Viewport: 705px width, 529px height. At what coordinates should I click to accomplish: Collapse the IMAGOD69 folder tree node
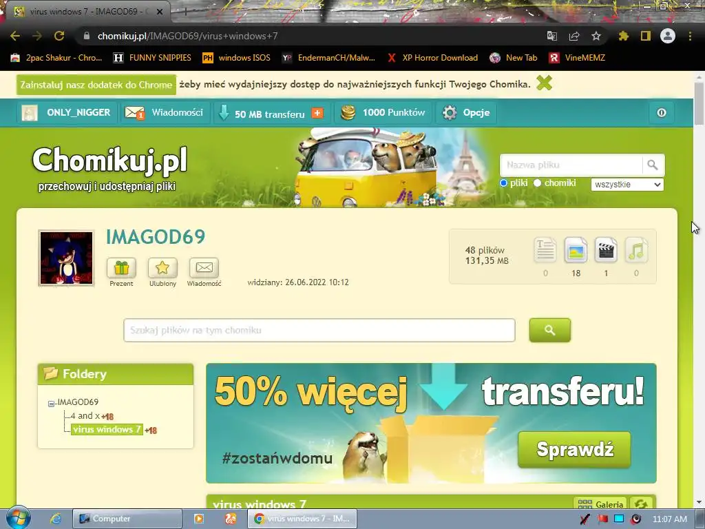[x=51, y=404]
